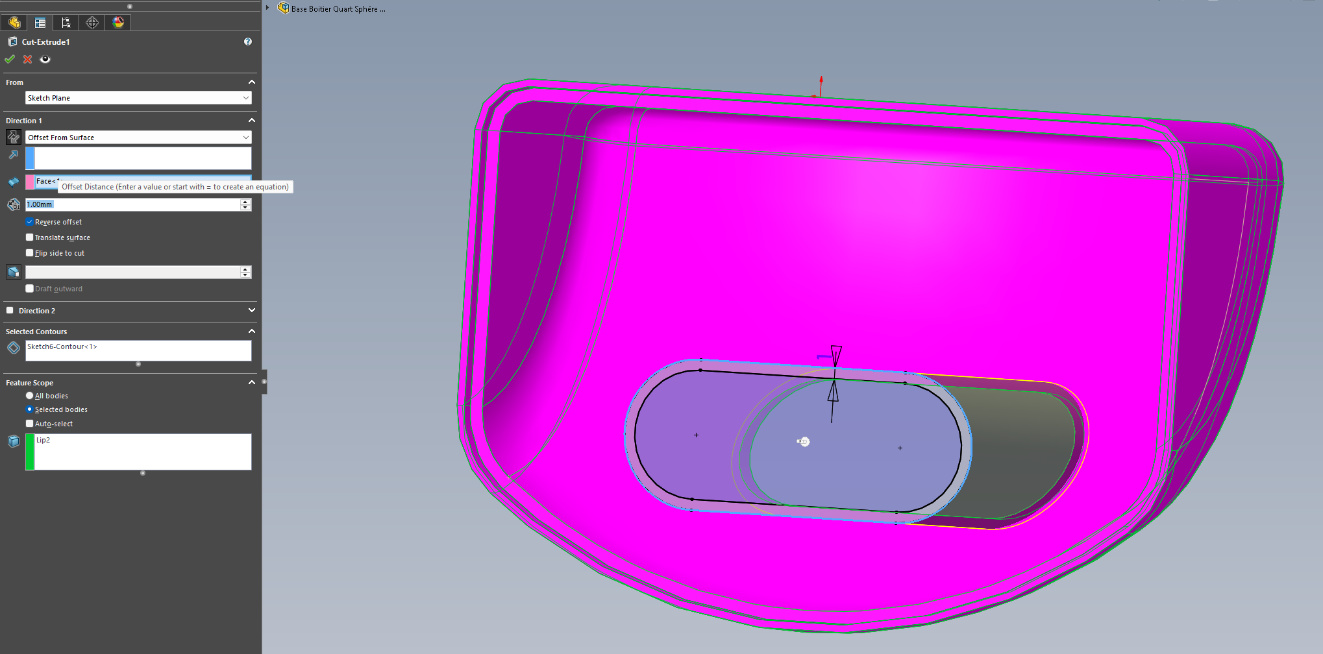
Task: Open the Cut-Extrude help icon
Action: [247, 42]
